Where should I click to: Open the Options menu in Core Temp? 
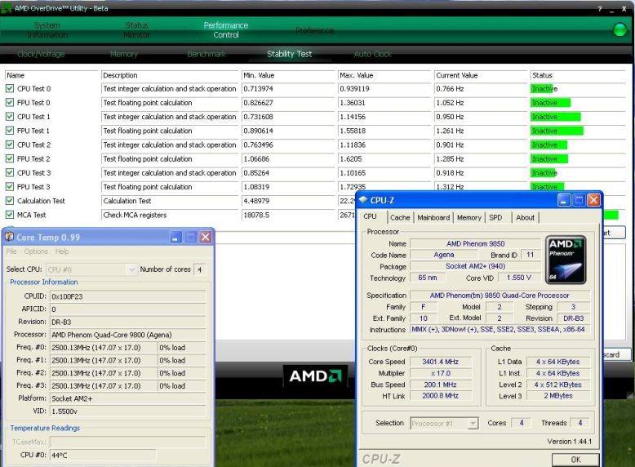tap(36, 251)
